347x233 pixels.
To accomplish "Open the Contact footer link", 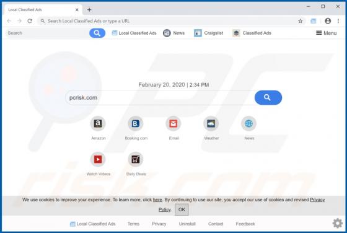I will [216, 224].
